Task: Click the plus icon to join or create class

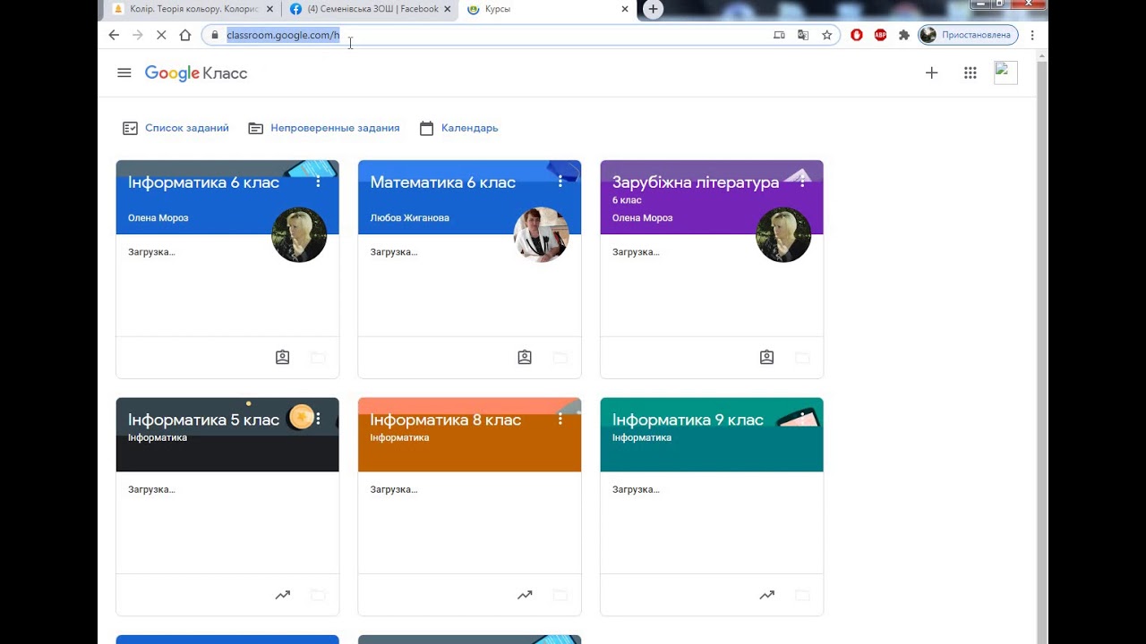Action: pyautogui.click(x=931, y=73)
